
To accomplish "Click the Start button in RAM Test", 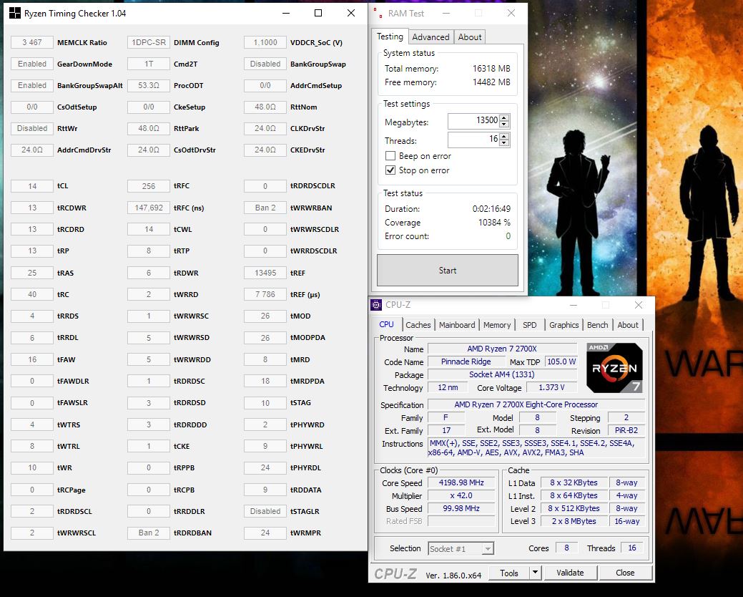I will point(448,271).
